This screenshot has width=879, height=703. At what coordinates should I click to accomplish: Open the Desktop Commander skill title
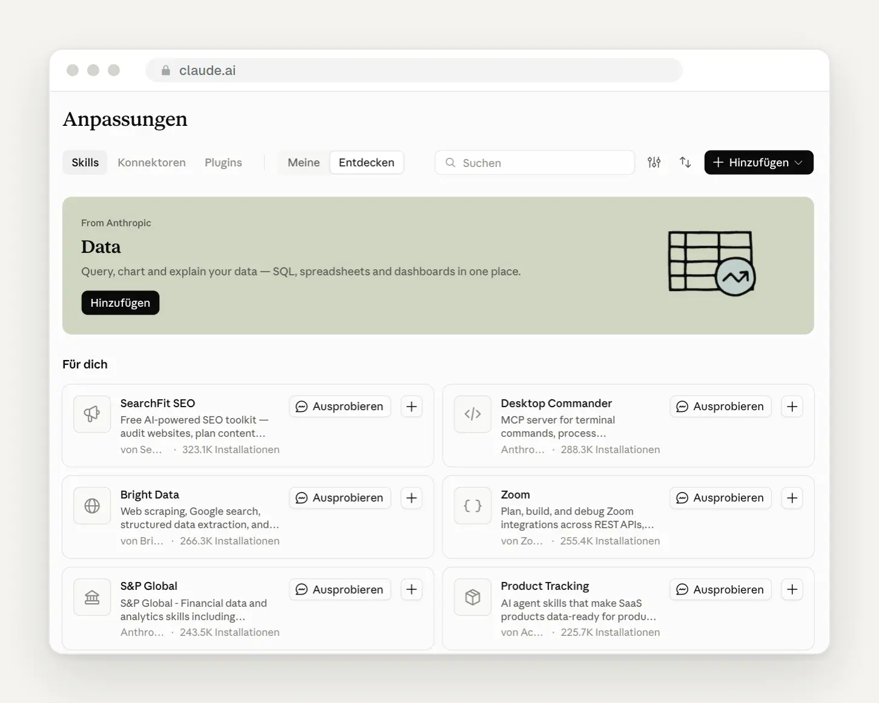coord(556,404)
